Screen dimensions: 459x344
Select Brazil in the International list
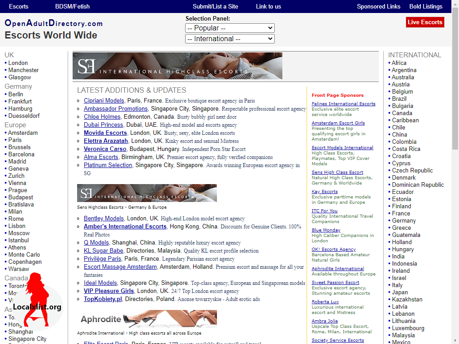point(399,99)
